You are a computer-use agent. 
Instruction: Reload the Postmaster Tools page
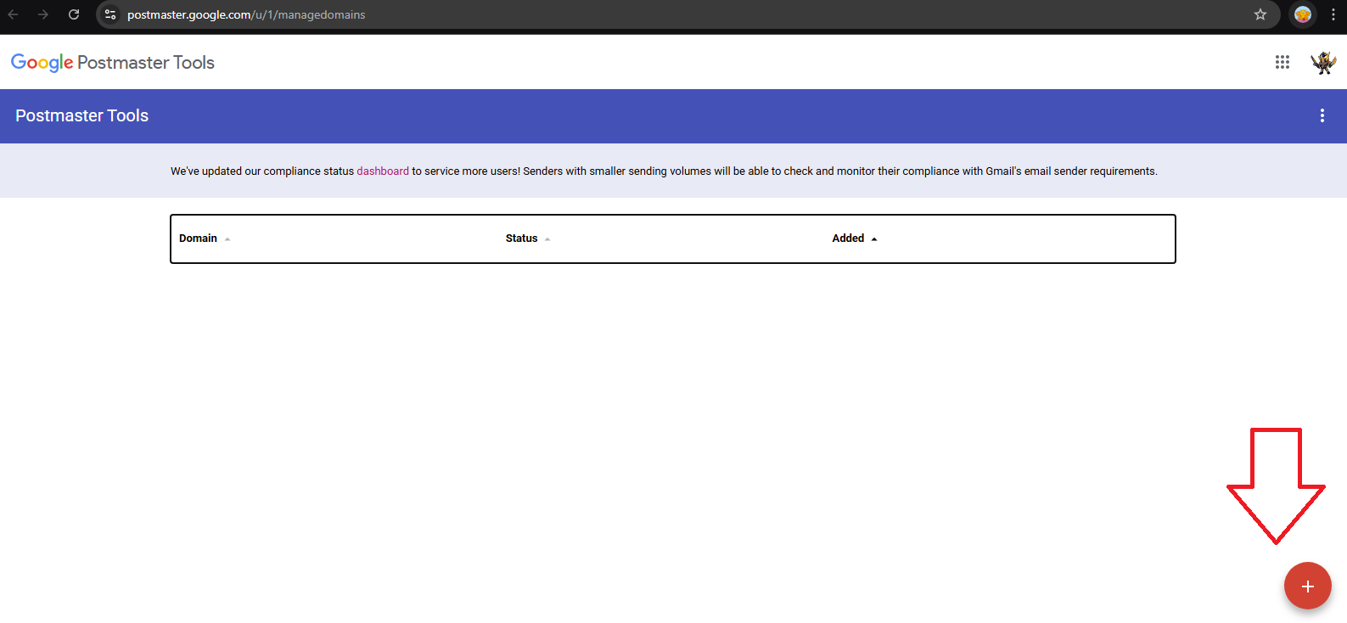click(x=74, y=14)
